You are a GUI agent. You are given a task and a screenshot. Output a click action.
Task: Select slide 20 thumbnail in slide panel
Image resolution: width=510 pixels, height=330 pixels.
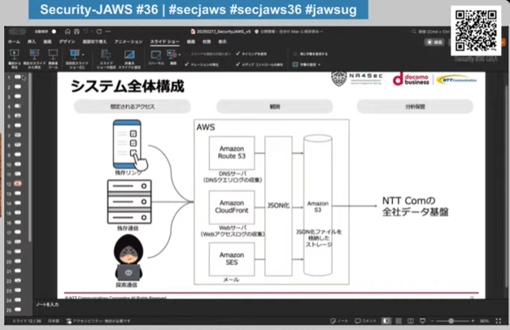click(x=18, y=261)
